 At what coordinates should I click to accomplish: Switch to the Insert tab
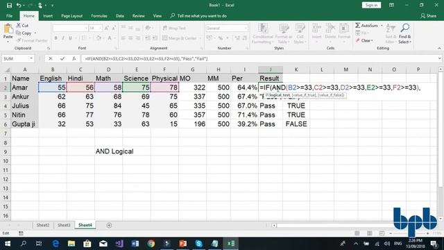click(48, 16)
